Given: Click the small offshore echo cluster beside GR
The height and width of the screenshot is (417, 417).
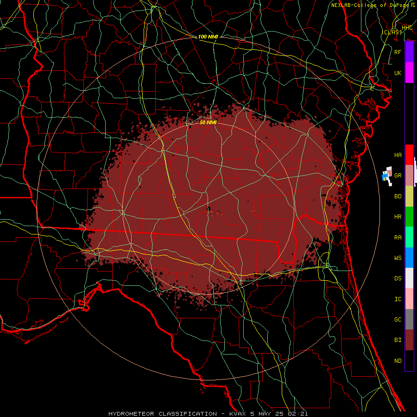Looking at the screenshot, I should (x=387, y=176).
